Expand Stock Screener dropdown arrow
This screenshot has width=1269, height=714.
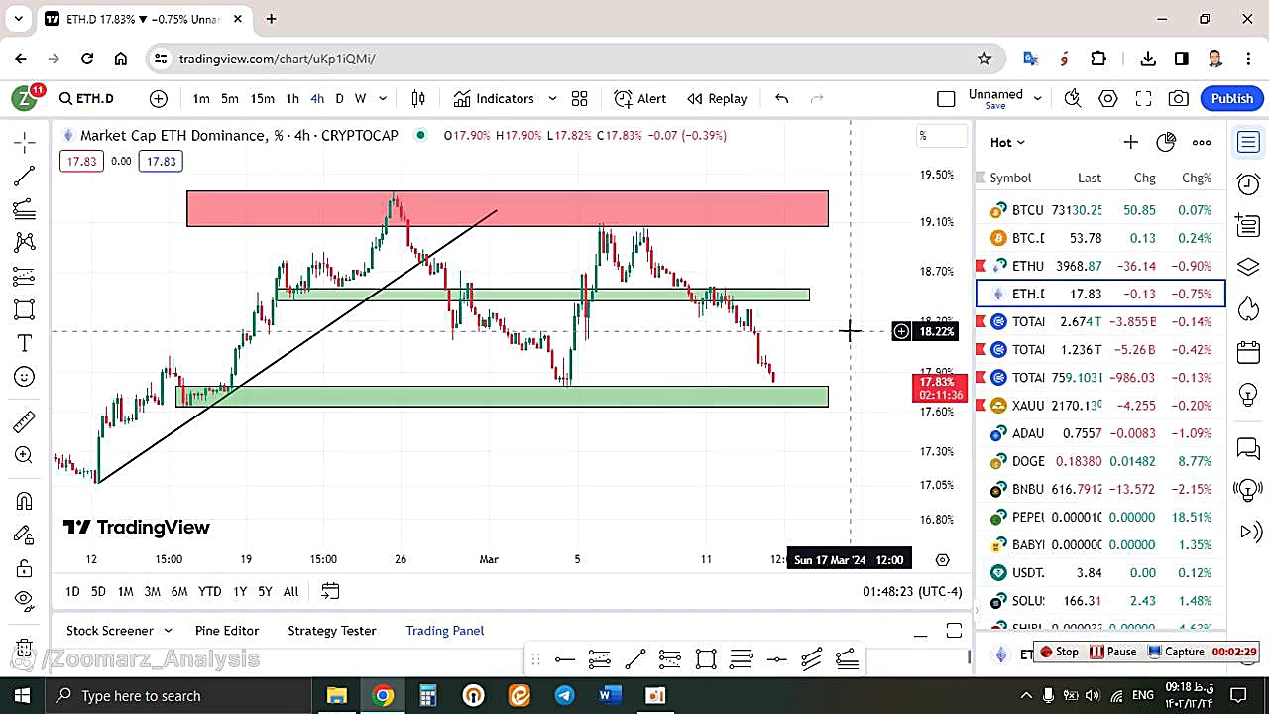168,631
